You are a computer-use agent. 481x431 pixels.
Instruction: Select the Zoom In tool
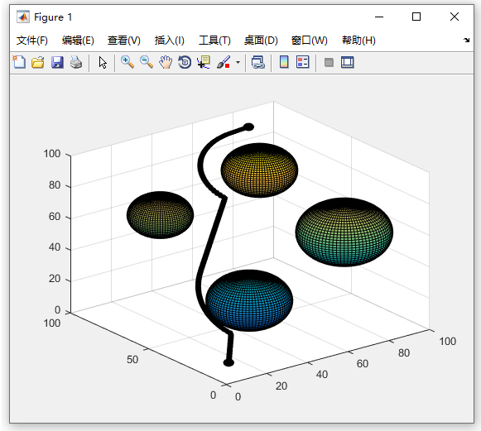(127, 62)
